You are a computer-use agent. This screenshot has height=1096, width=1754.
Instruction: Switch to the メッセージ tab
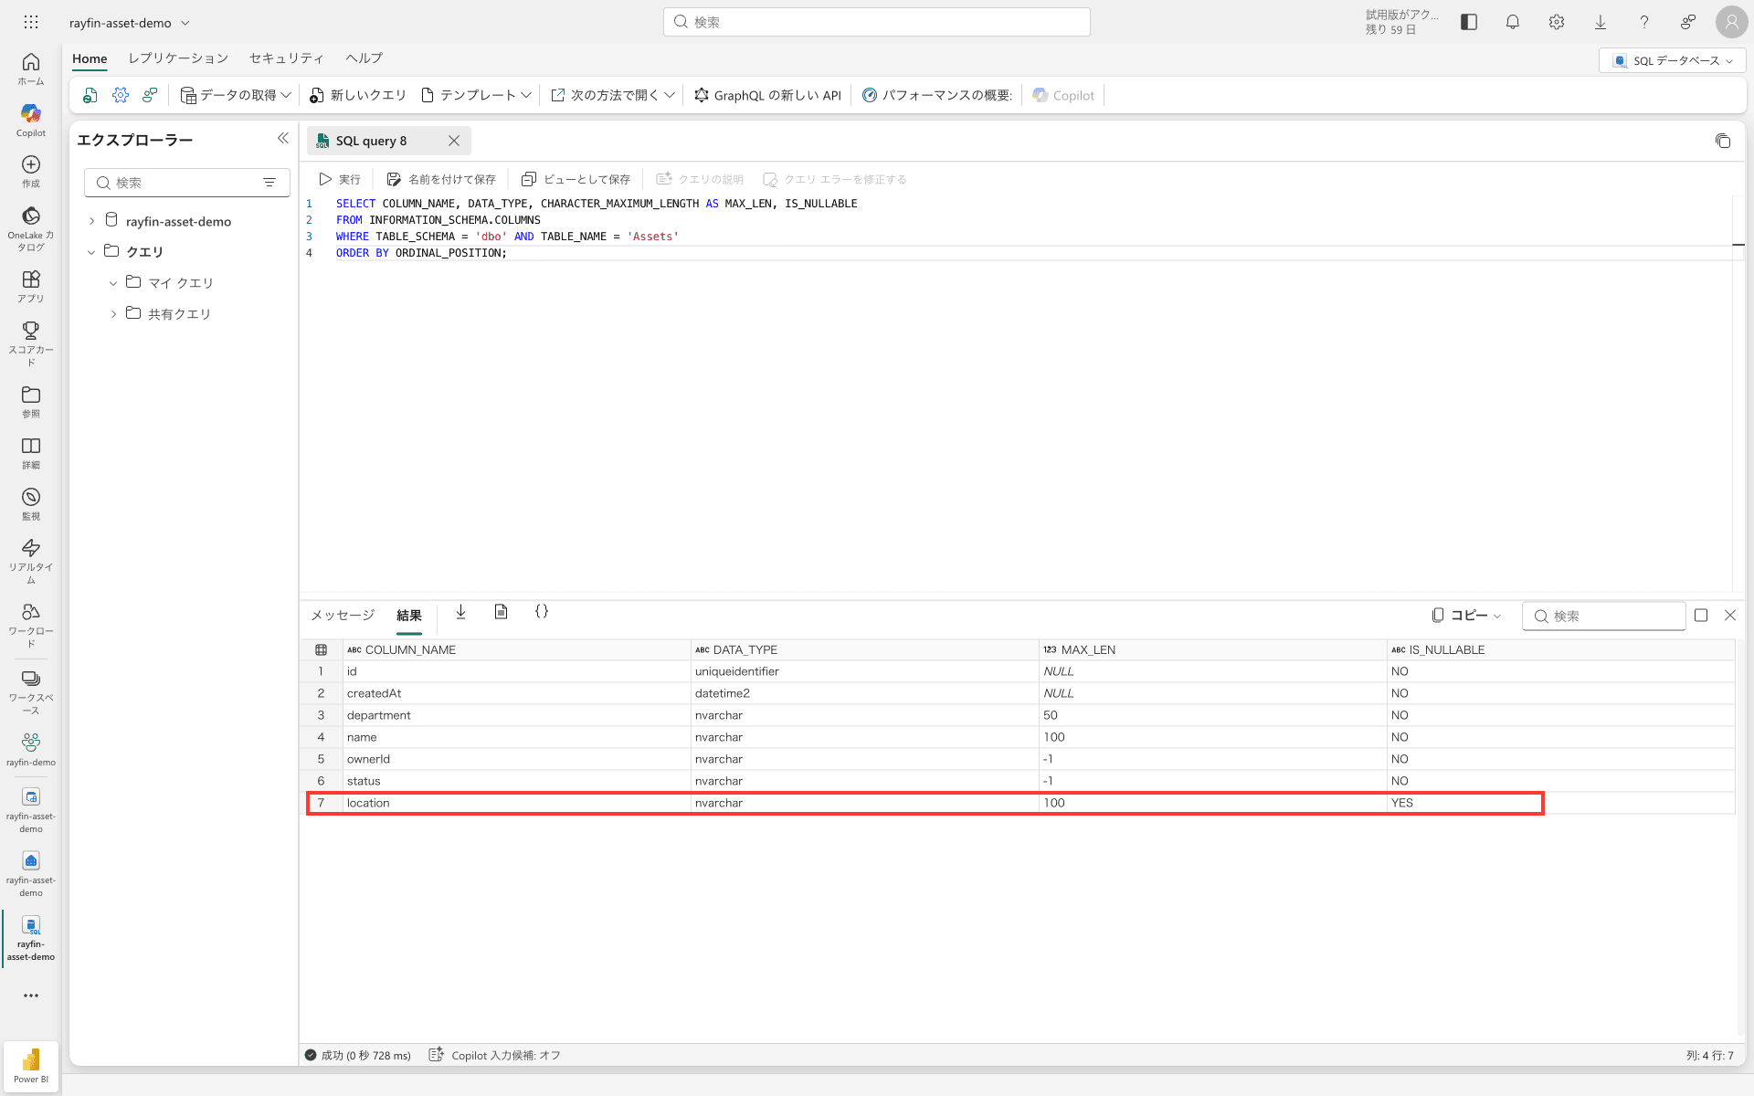[x=343, y=616]
